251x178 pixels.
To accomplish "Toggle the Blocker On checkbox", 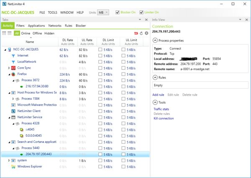I will coord(118,12).
